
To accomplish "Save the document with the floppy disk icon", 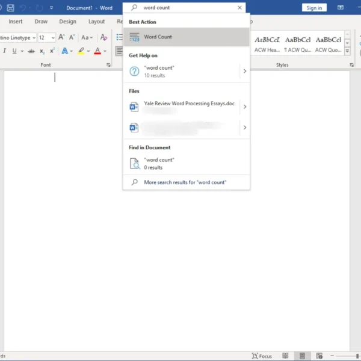I will pyautogui.click(x=10, y=8).
